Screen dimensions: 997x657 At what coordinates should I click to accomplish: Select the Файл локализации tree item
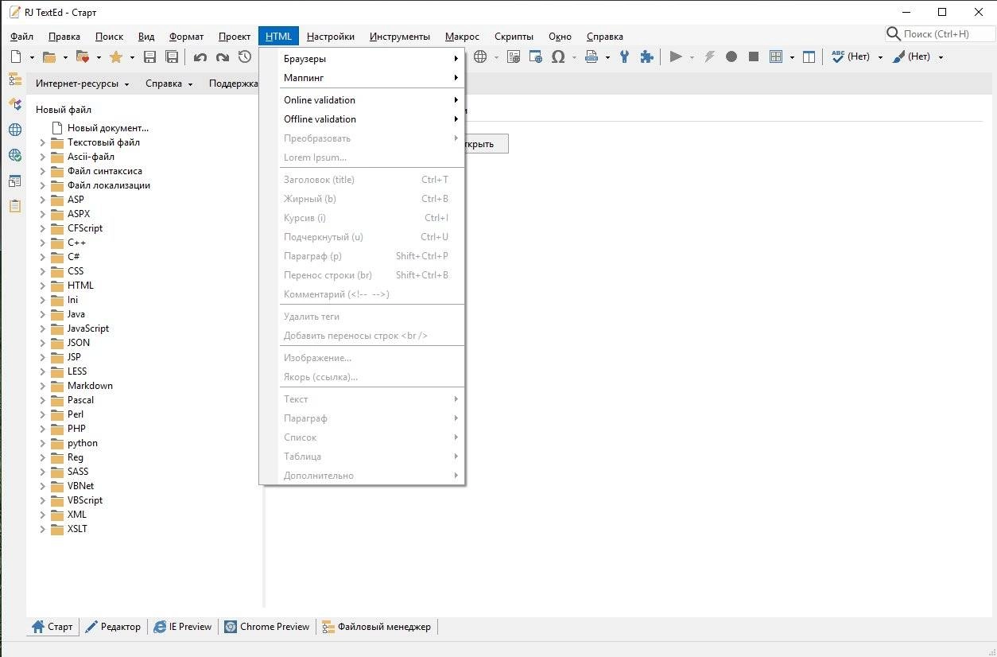[109, 185]
